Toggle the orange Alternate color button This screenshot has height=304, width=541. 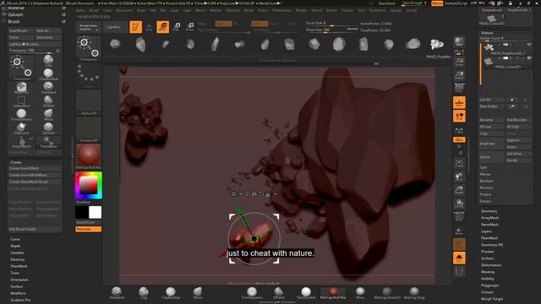click(x=88, y=229)
